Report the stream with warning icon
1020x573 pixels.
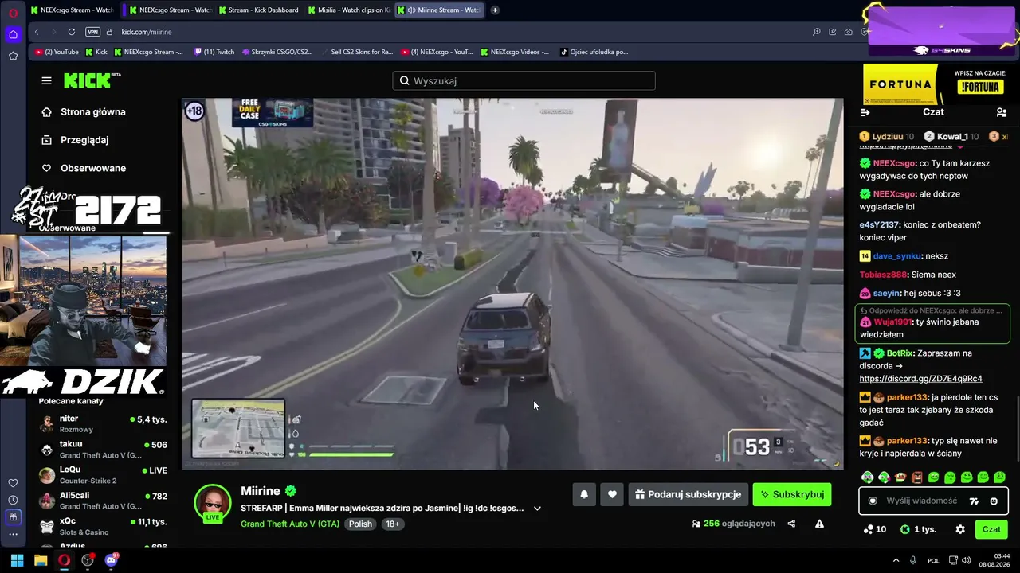[819, 524]
